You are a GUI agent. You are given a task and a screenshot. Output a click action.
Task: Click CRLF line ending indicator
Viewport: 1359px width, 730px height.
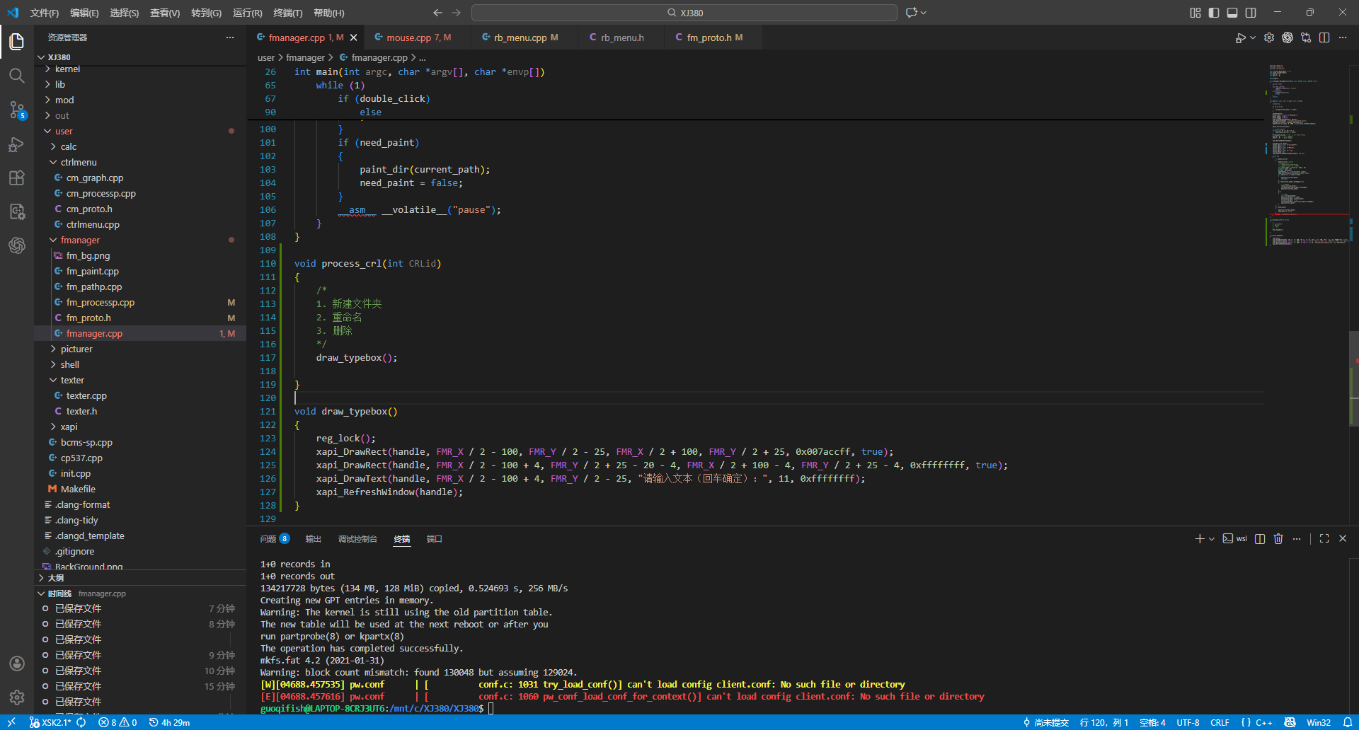1220,722
